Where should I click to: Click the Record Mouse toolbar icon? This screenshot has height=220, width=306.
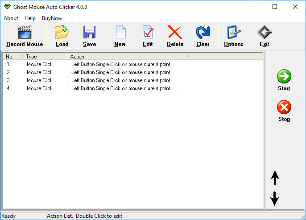coord(25,32)
